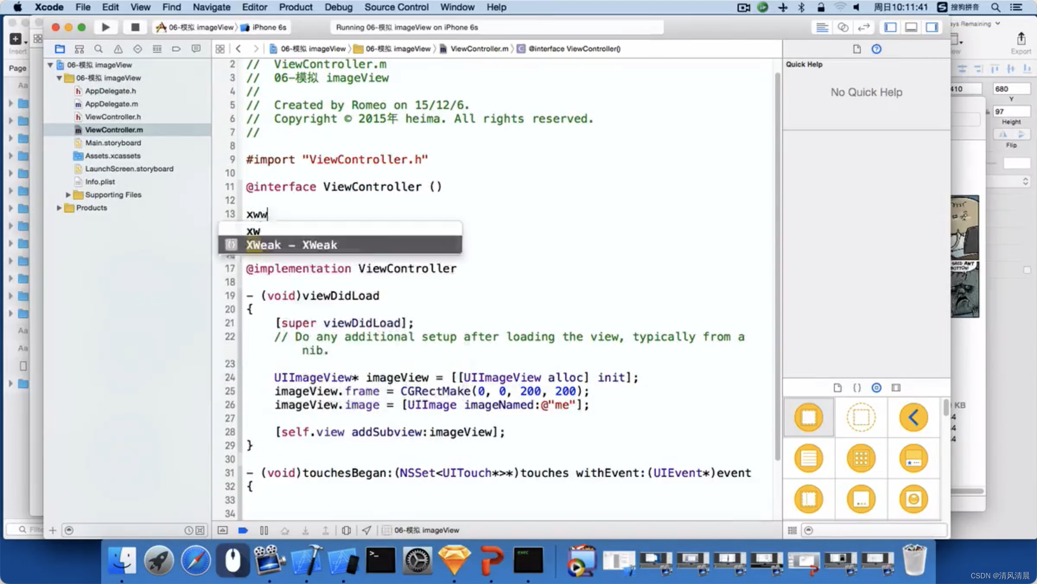
Task: Add a new file with plus button
Action: (53, 530)
